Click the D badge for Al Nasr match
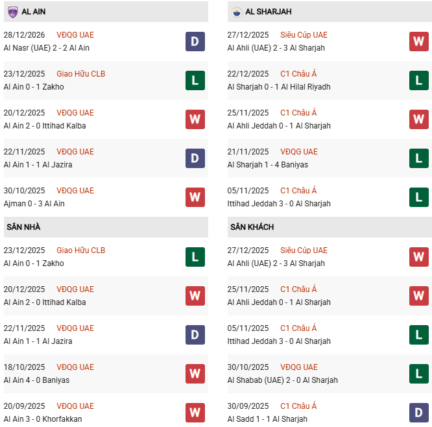 coord(195,42)
